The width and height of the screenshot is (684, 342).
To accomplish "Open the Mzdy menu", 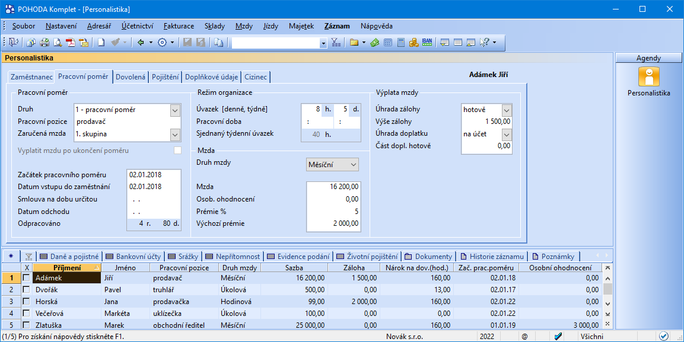I will 244,26.
